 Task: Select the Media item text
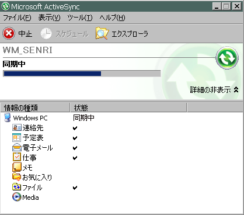30,197
